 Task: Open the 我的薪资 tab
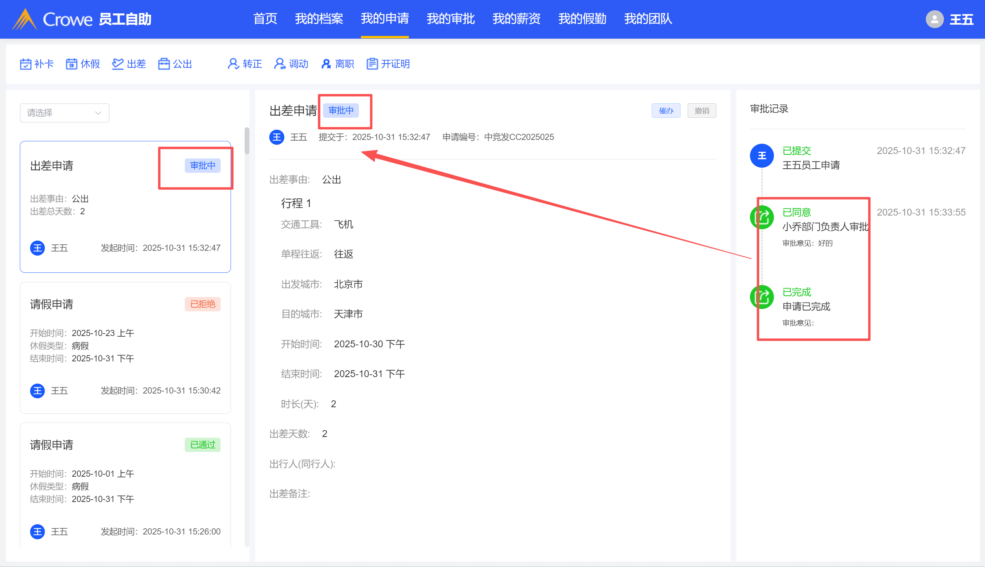[516, 19]
